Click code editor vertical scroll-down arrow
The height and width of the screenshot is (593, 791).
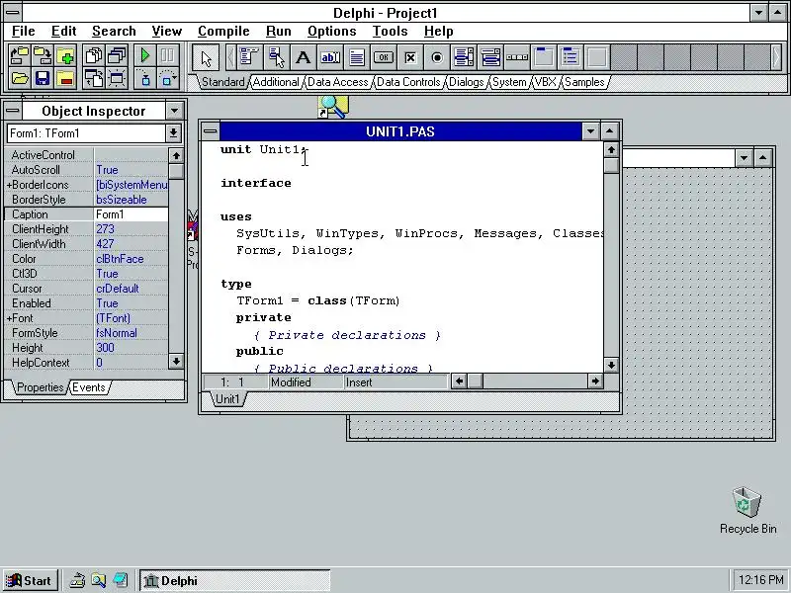(x=611, y=365)
